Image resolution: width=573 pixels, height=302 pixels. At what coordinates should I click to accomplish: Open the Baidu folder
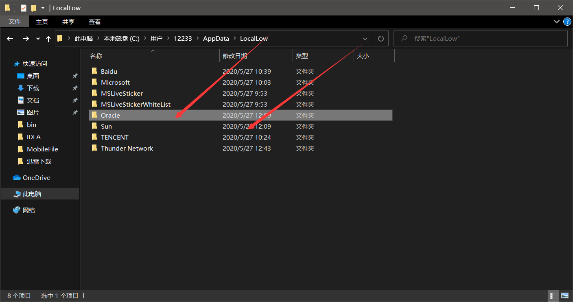pos(108,71)
